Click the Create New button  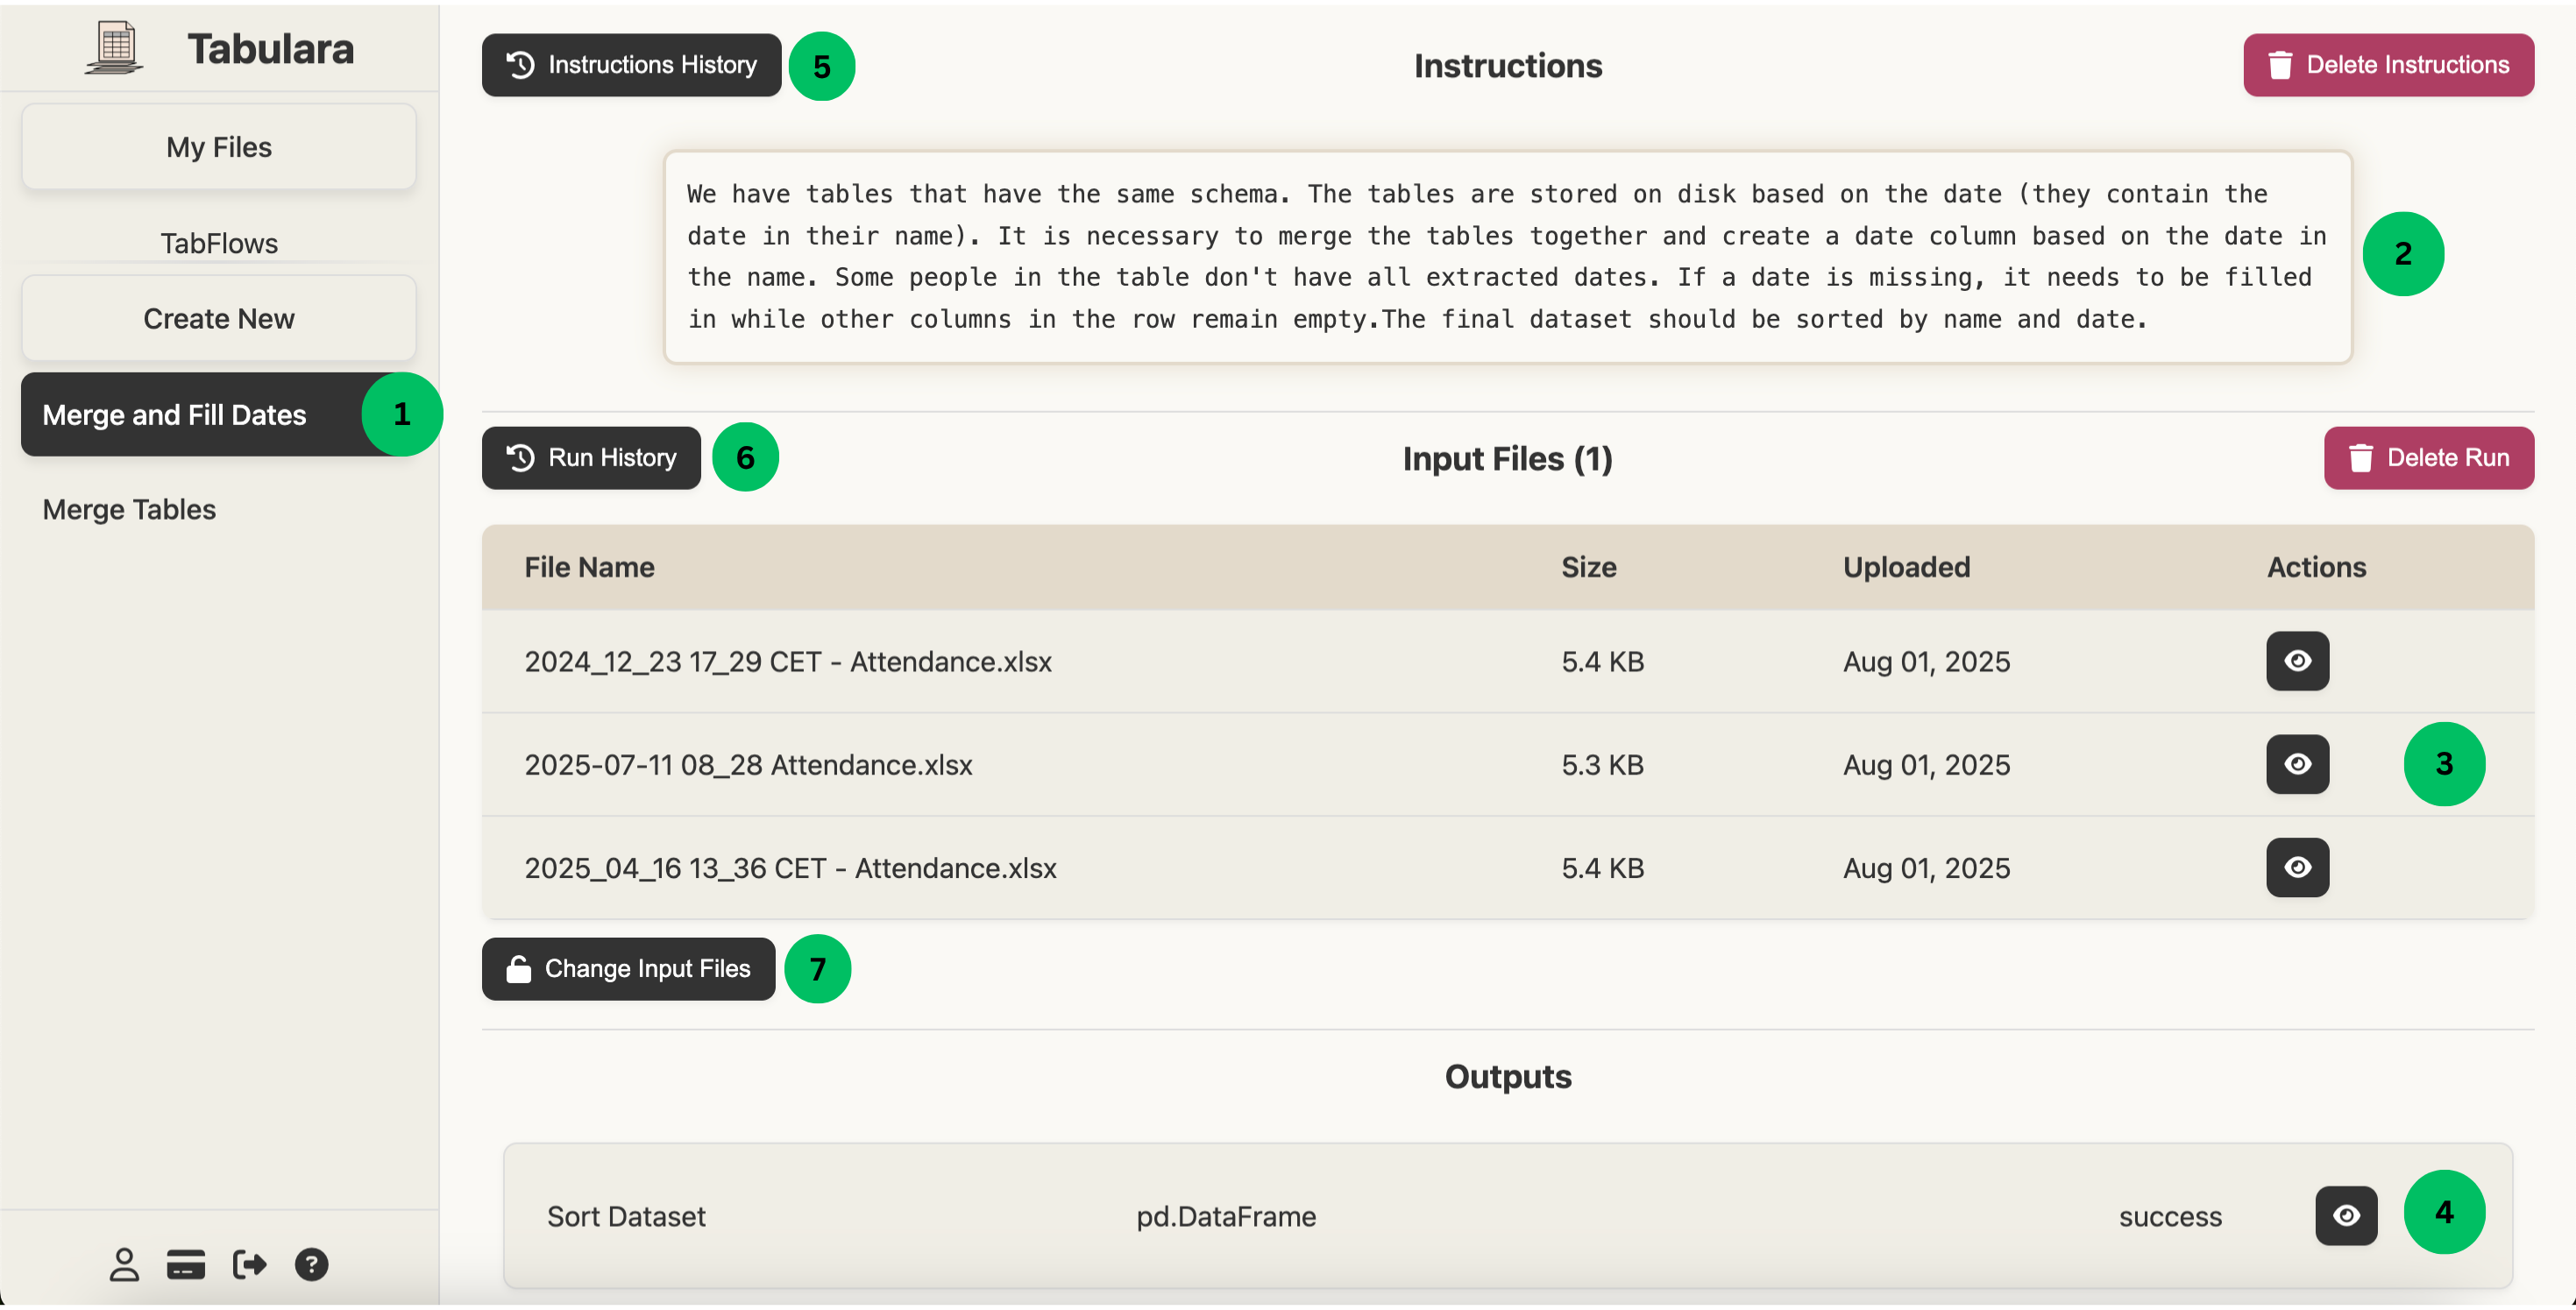(x=219, y=318)
